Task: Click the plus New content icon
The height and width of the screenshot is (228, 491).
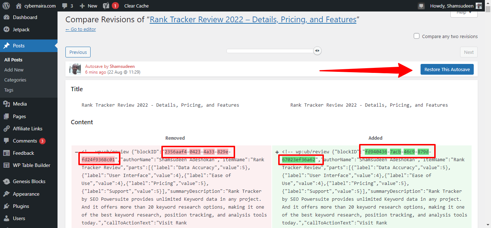Action: coord(82,6)
